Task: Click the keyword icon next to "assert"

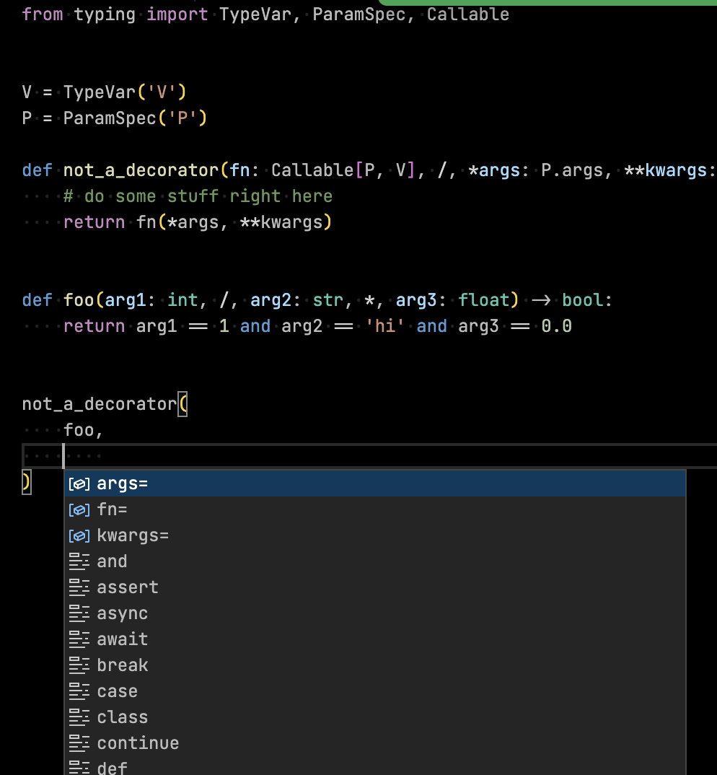Action: 79,587
